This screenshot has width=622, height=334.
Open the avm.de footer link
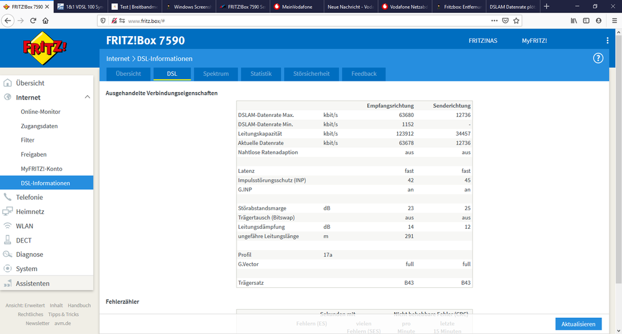point(63,323)
